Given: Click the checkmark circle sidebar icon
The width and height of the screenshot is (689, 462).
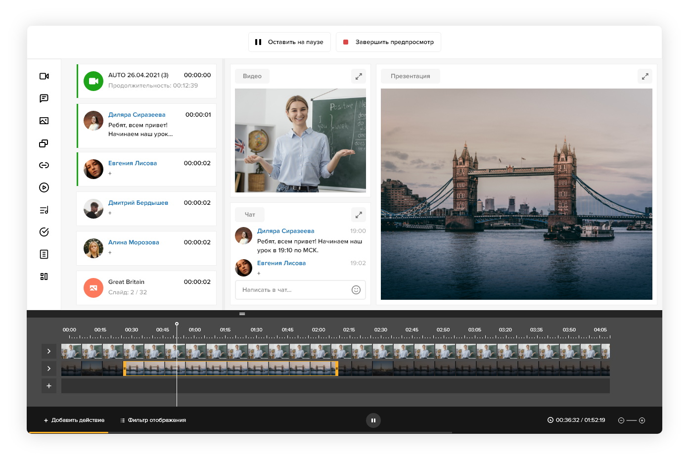Looking at the screenshot, I should pos(44,232).
